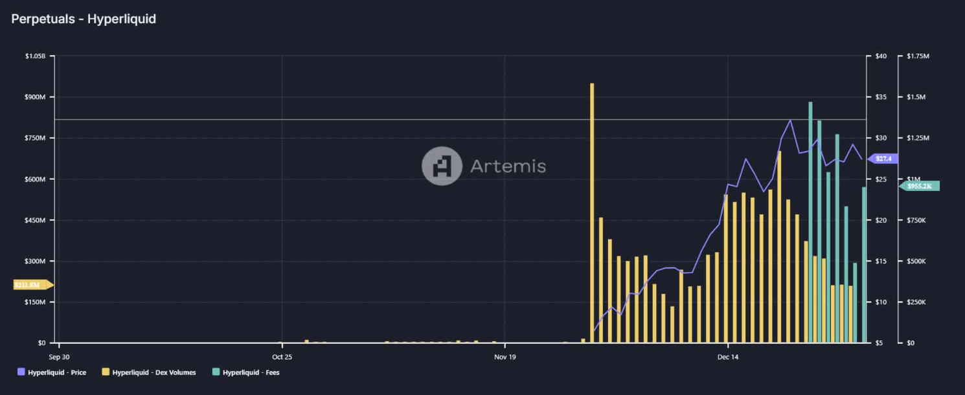Image resolution: width=965 pixels, height=395 pixels.
Task: Click the purple $27.4 price value tag
Action: [881, 158]
